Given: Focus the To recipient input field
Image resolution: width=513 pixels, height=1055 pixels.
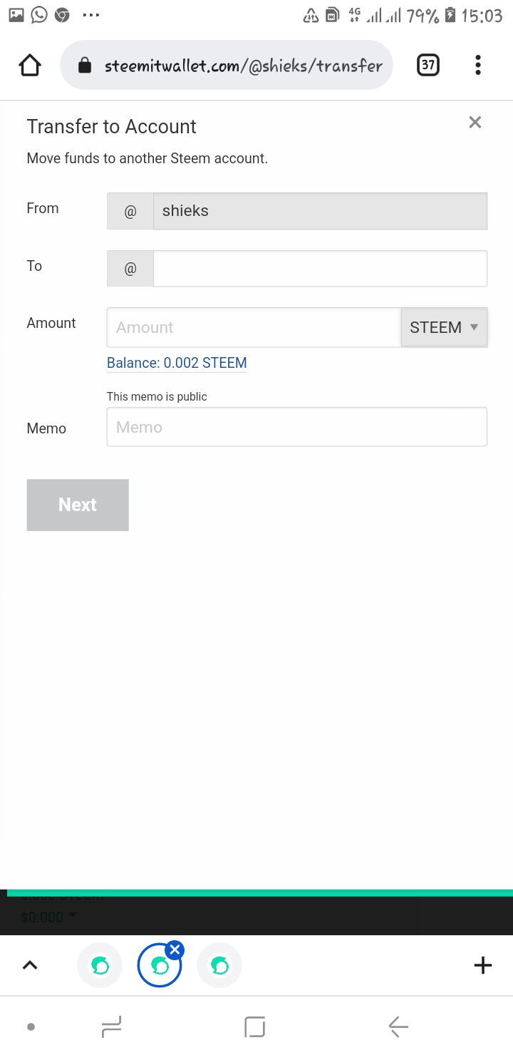Looking at the screenshot, I should (x=320, y=269).
